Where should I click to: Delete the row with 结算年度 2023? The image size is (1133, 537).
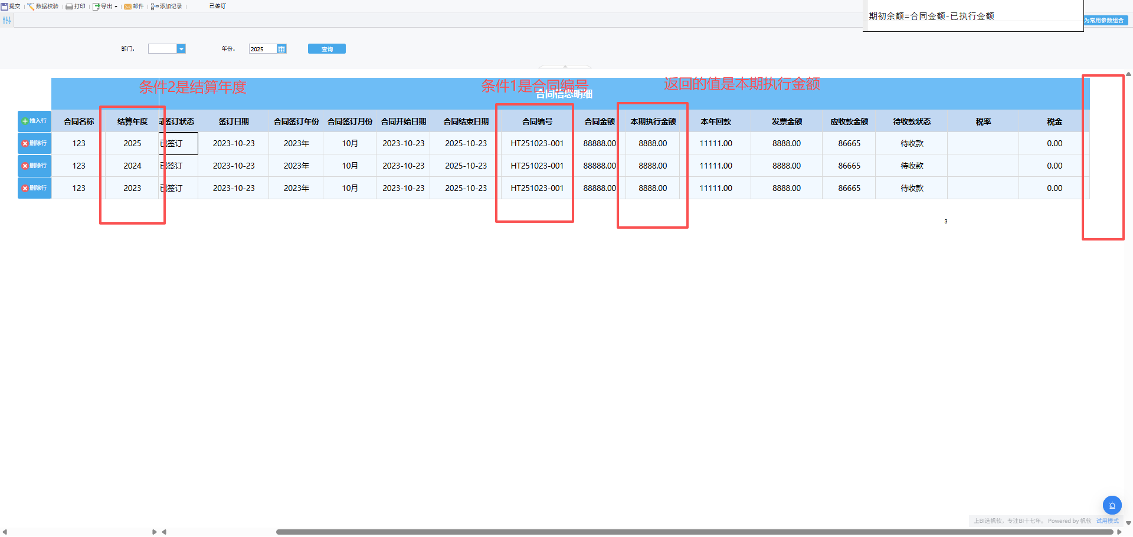tap(34, 188)
